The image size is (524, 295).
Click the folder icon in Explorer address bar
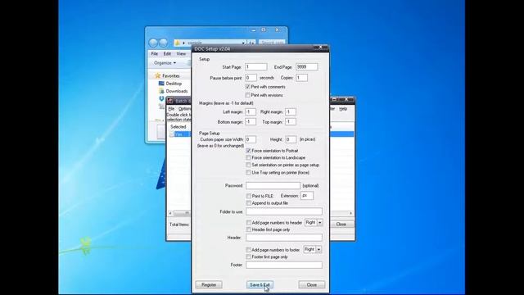pos(178,43)
